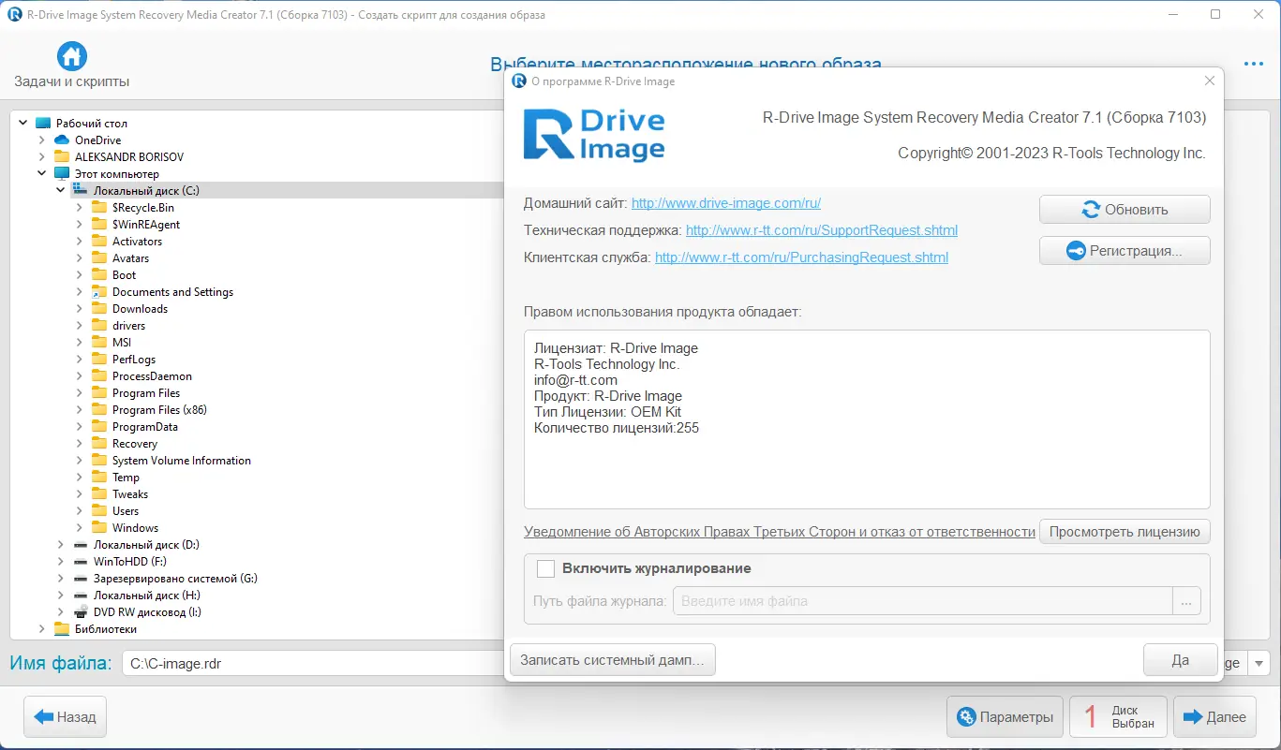1281x750 pixels.
Task: Select the MSI folder
Action: [122, 343]
